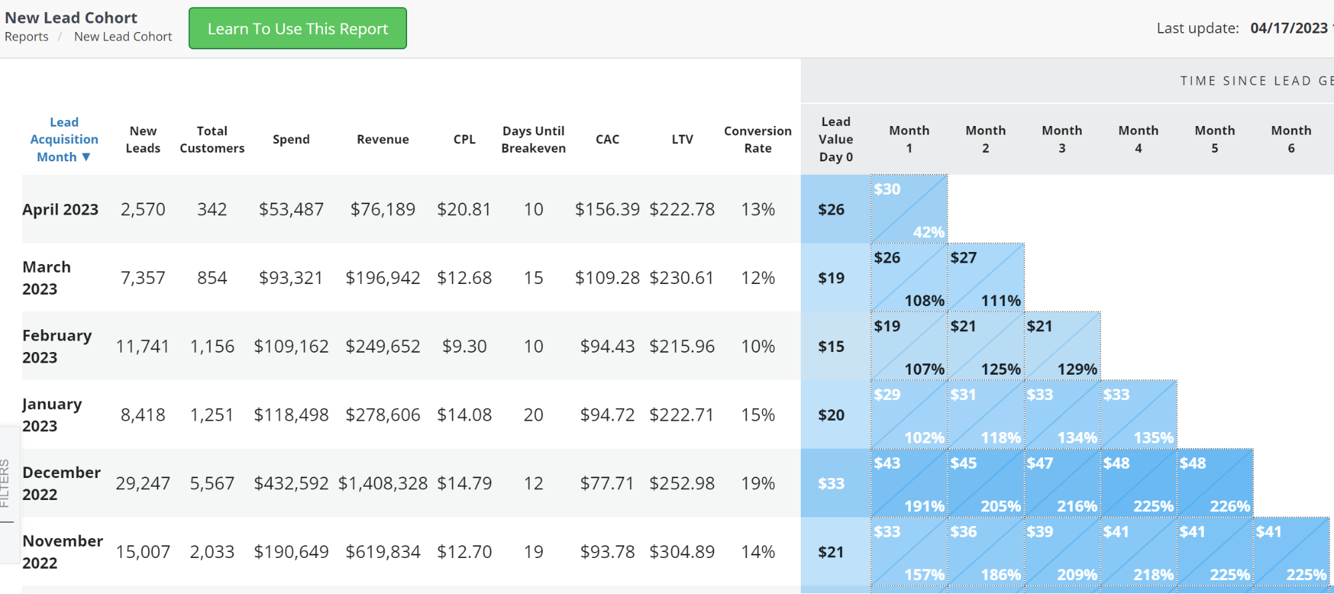This screenshot has height=594, width=1334.
Task: Click December 2022 Month 5 cell 226%
Action: (x=1215, y=483)
